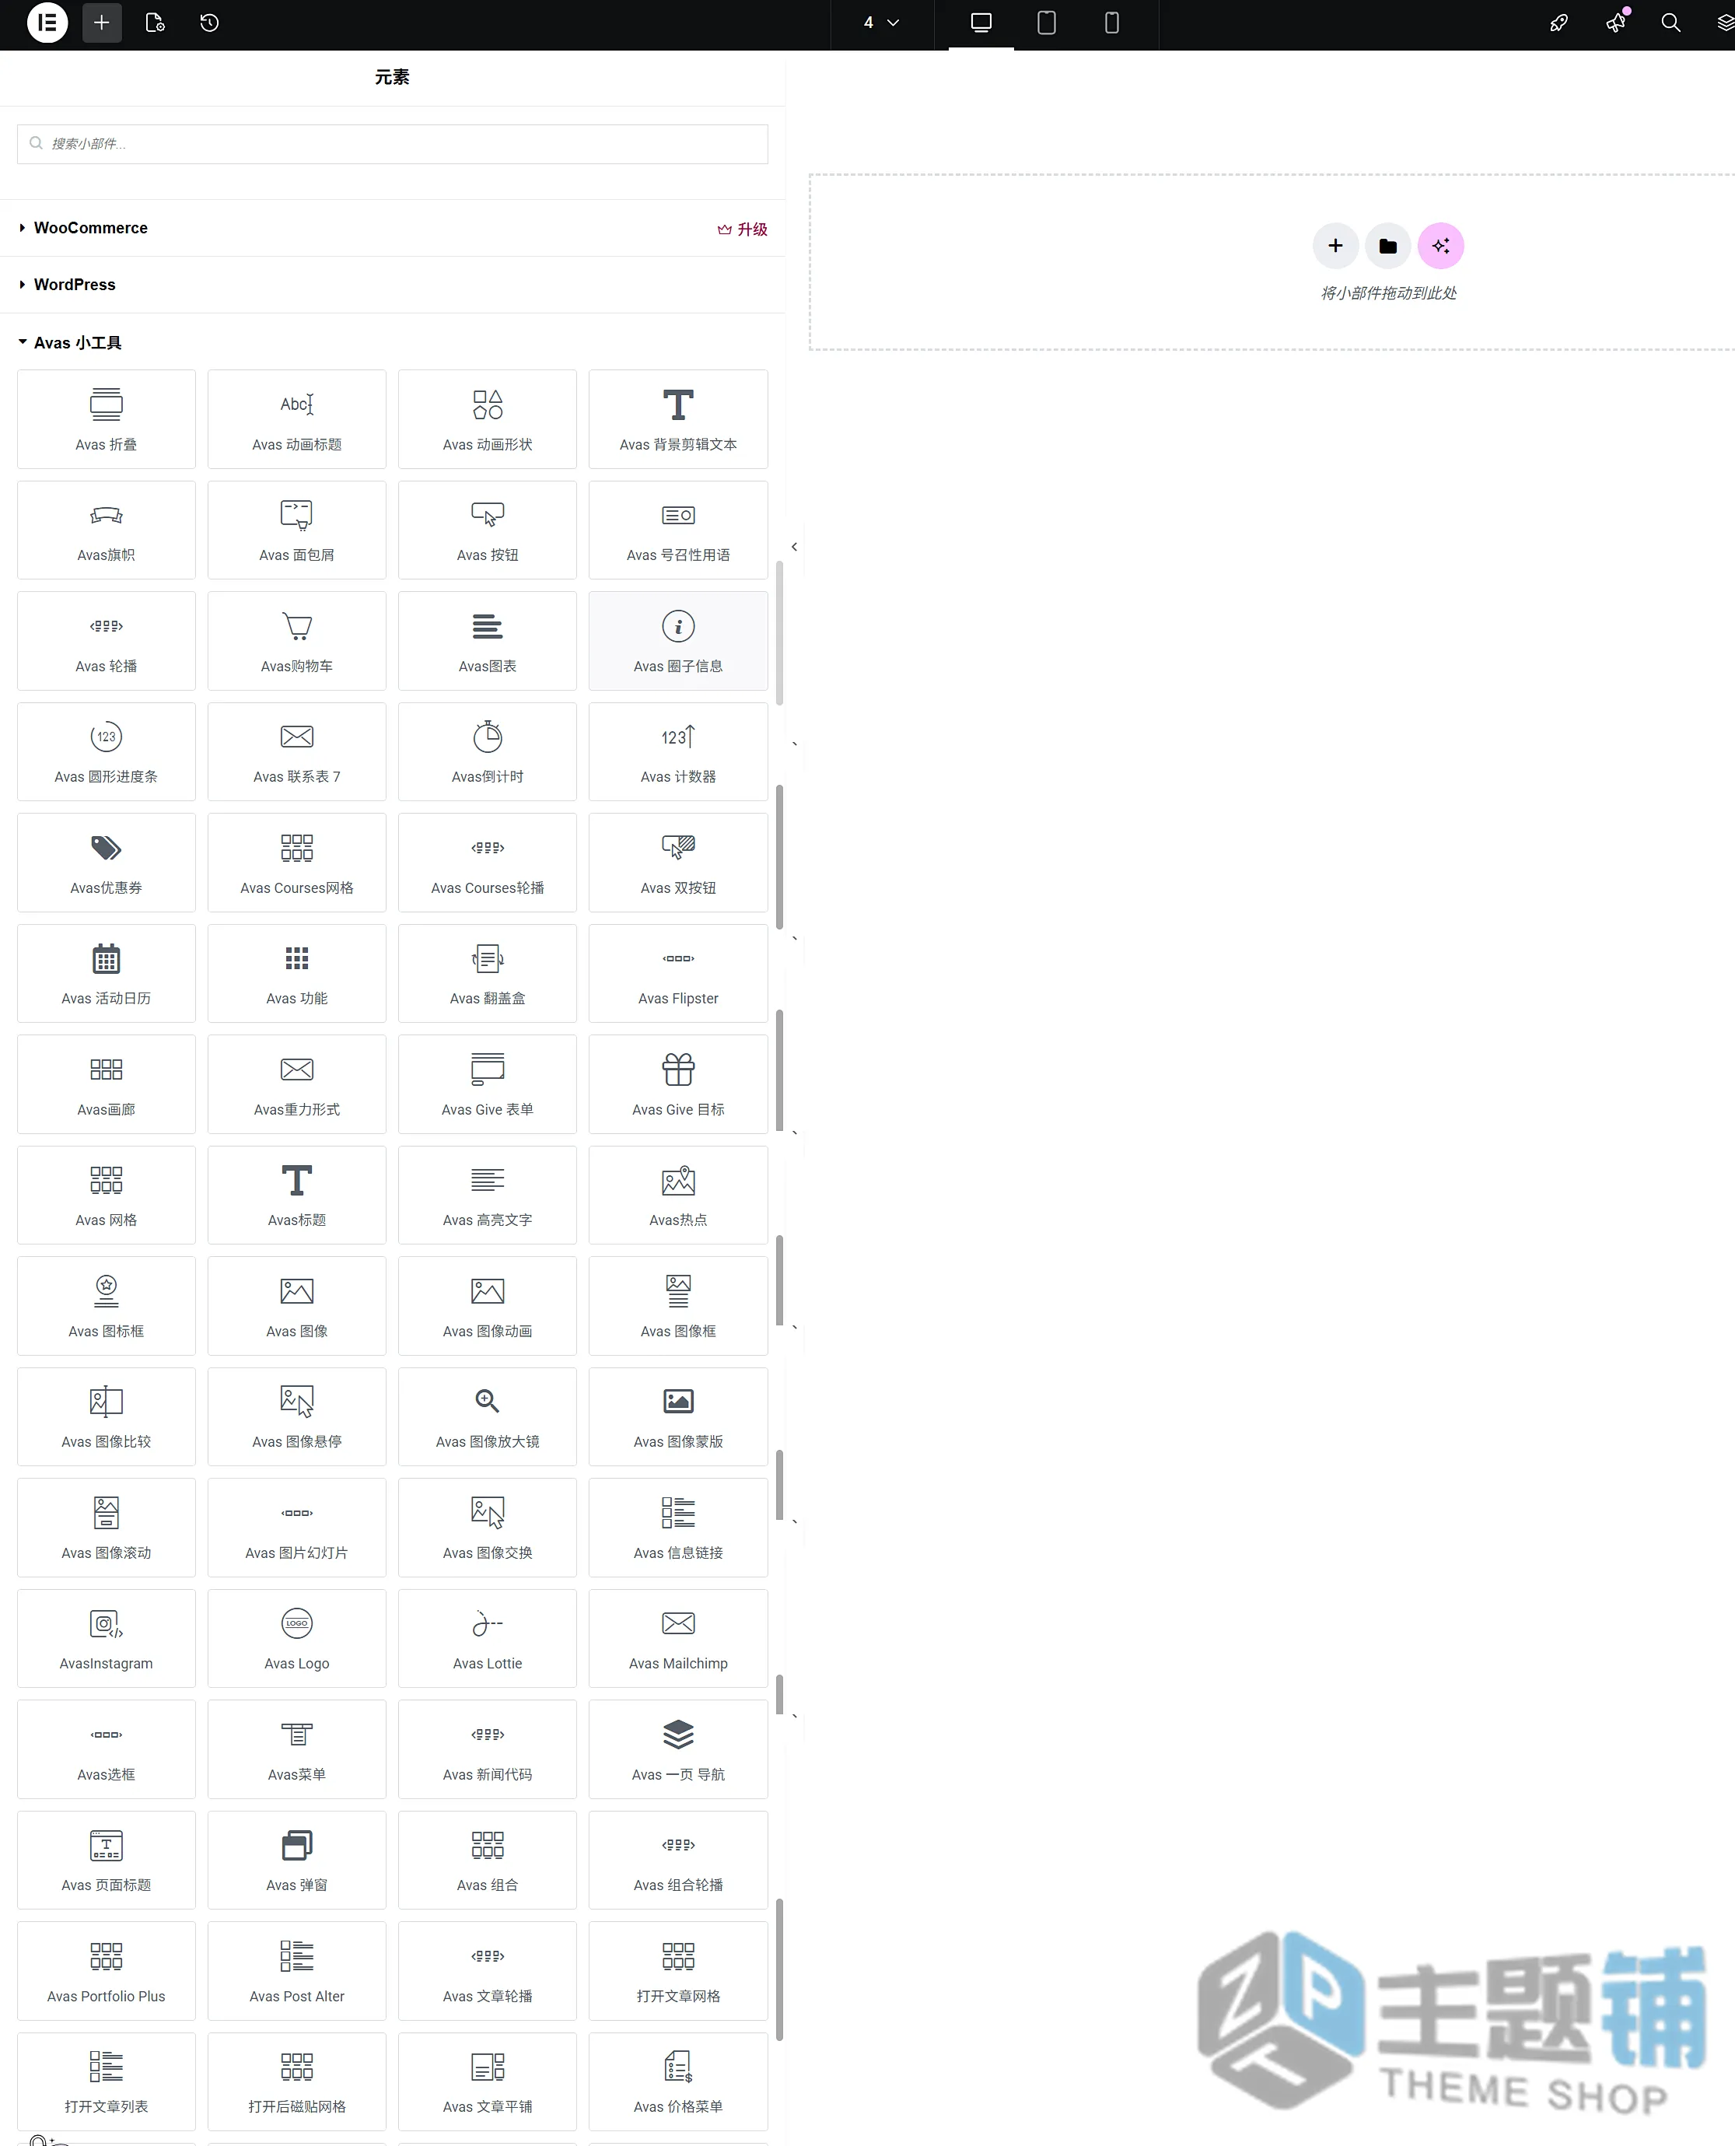This screenshot has height=2146, width=1735.
Task: Click the canvas add new section plus button
Action: click(1335, 246)
